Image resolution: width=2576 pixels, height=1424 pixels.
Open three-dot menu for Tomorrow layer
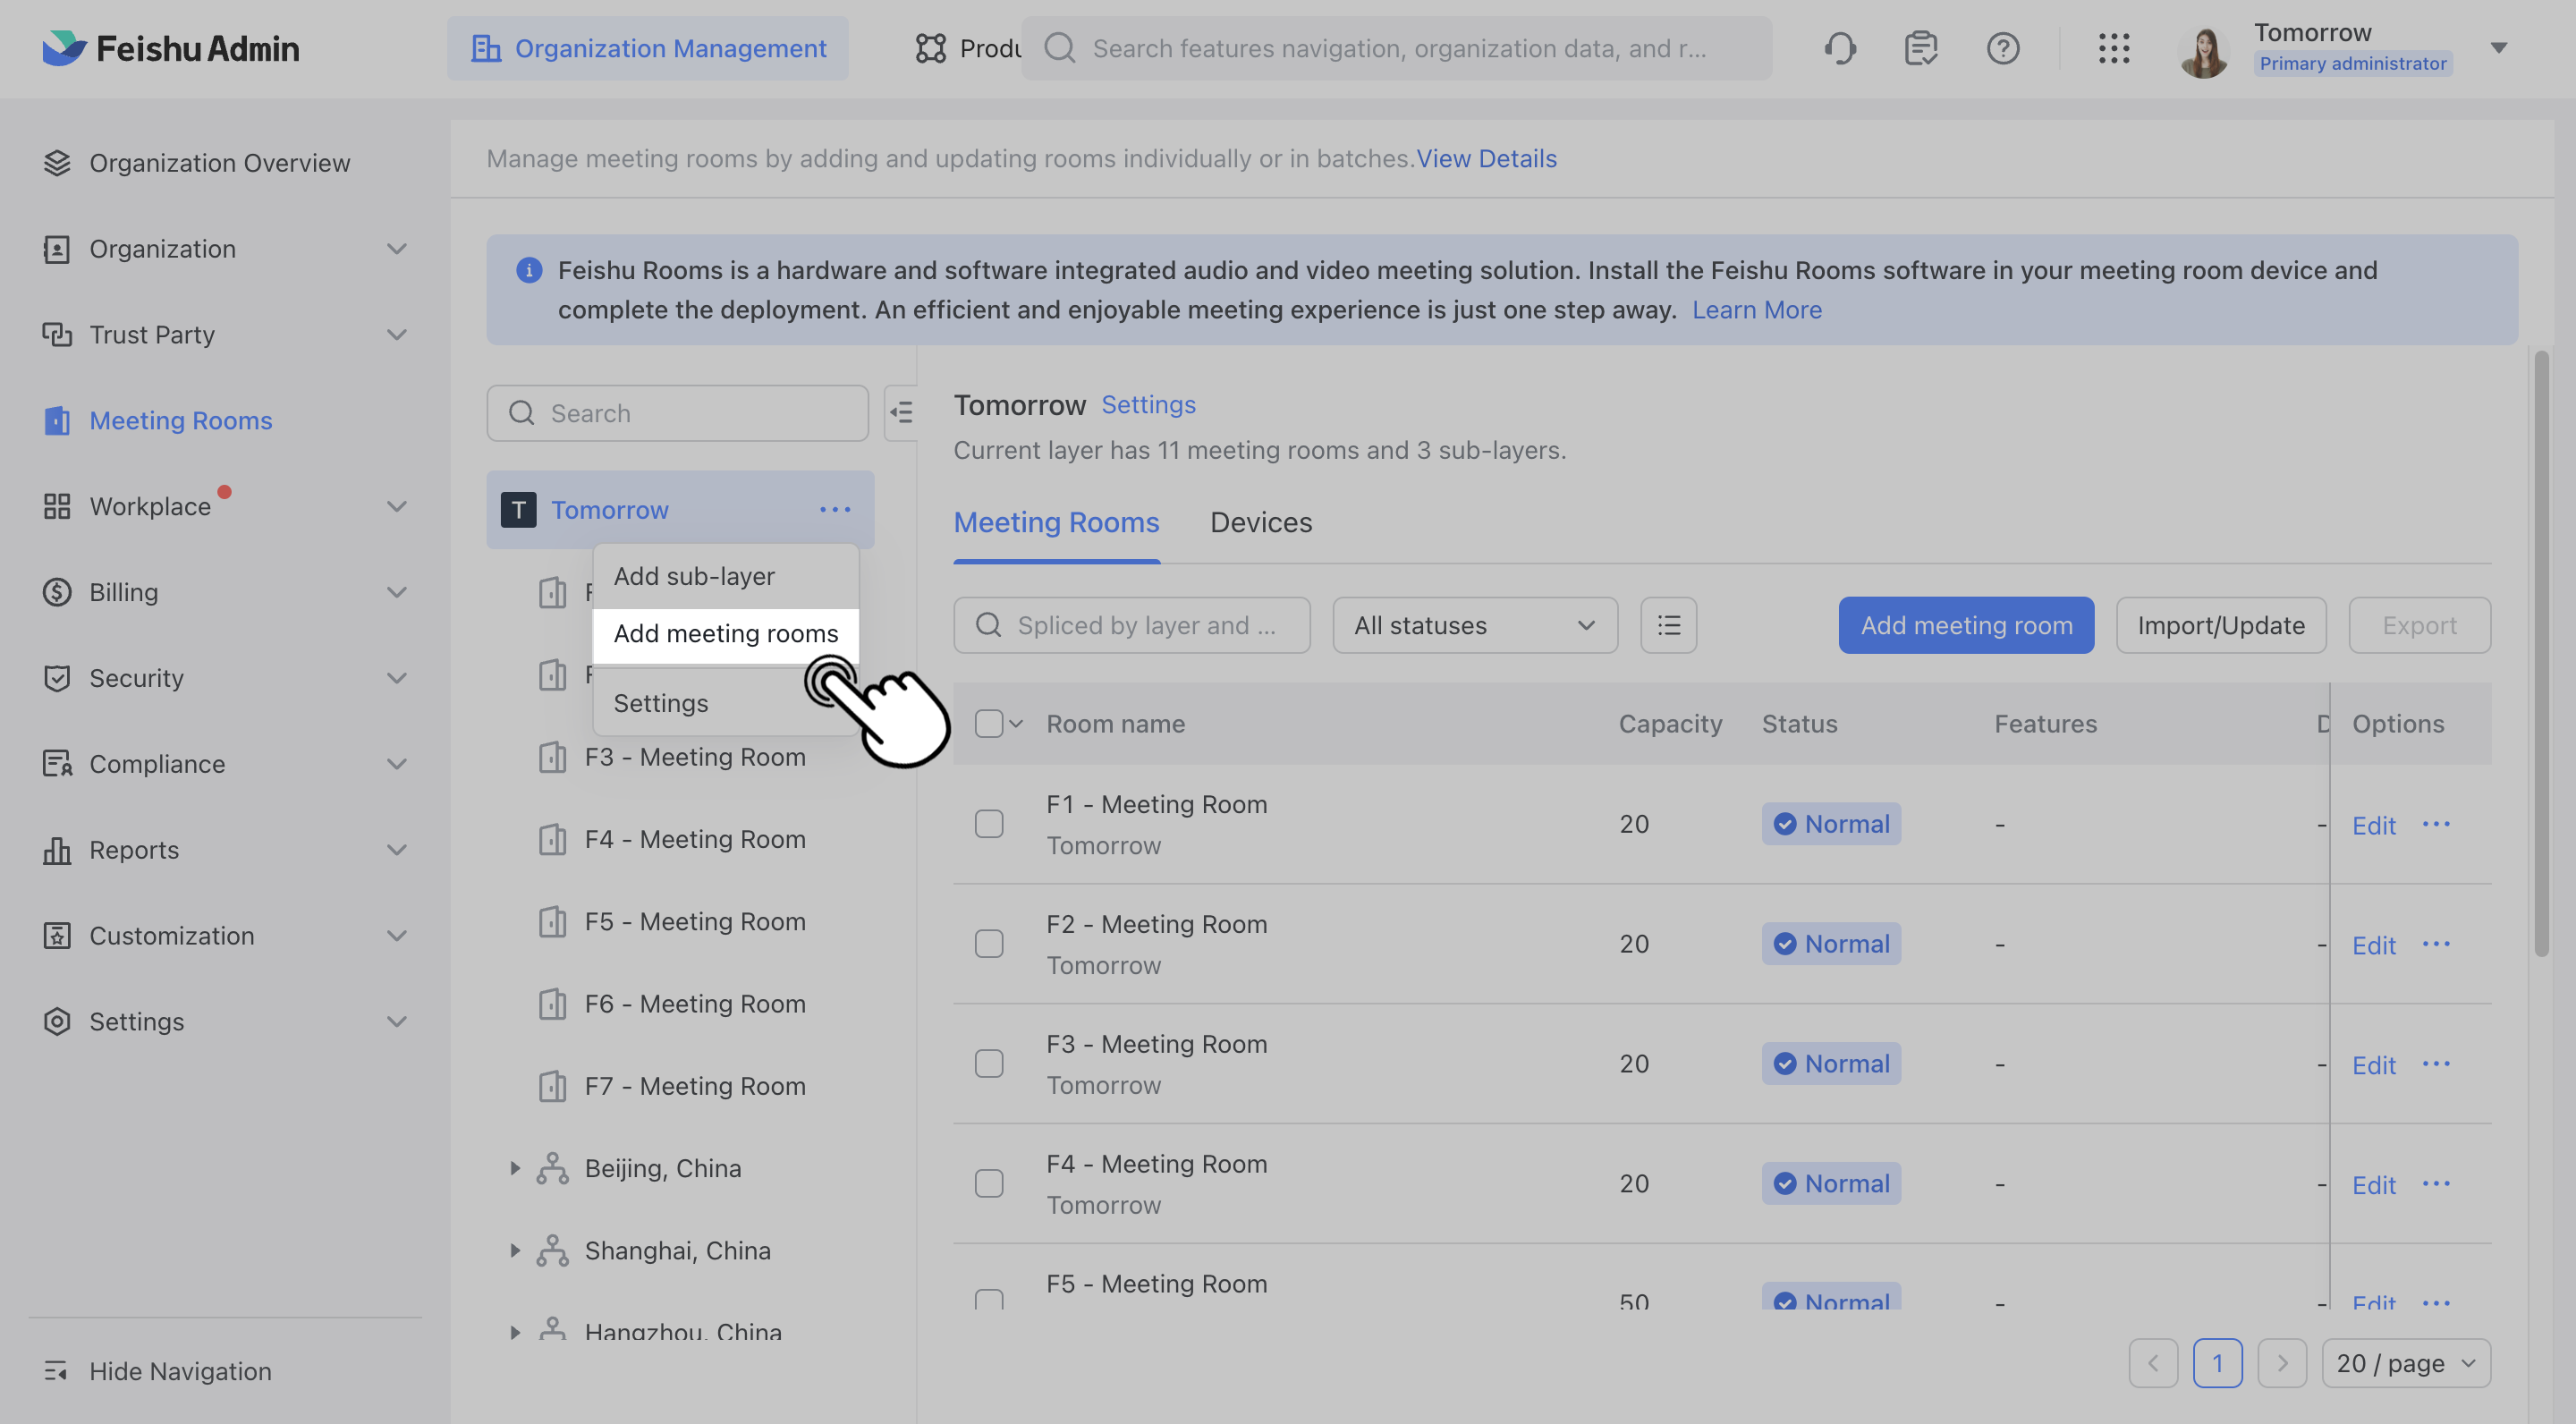tap(835, 510)
